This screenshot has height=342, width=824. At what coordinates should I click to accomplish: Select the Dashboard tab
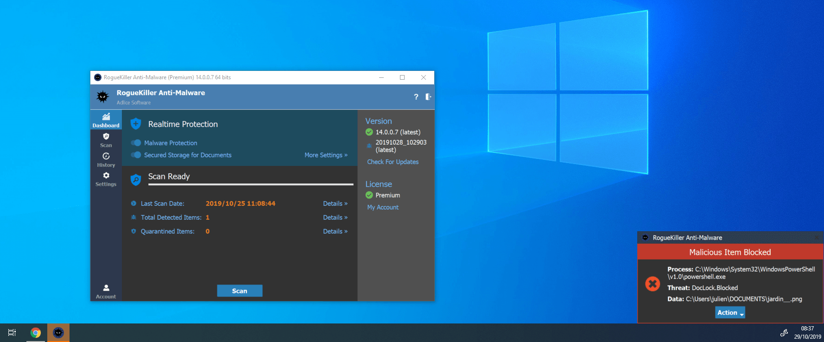(x=106, y=120)
